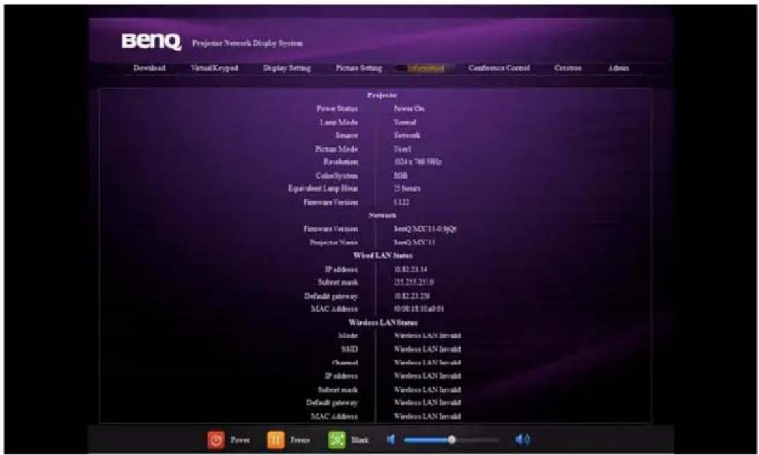This screenshot has width=759, height=455.
Task: Click the Projector Name label
Action: (x=334, y=242)
